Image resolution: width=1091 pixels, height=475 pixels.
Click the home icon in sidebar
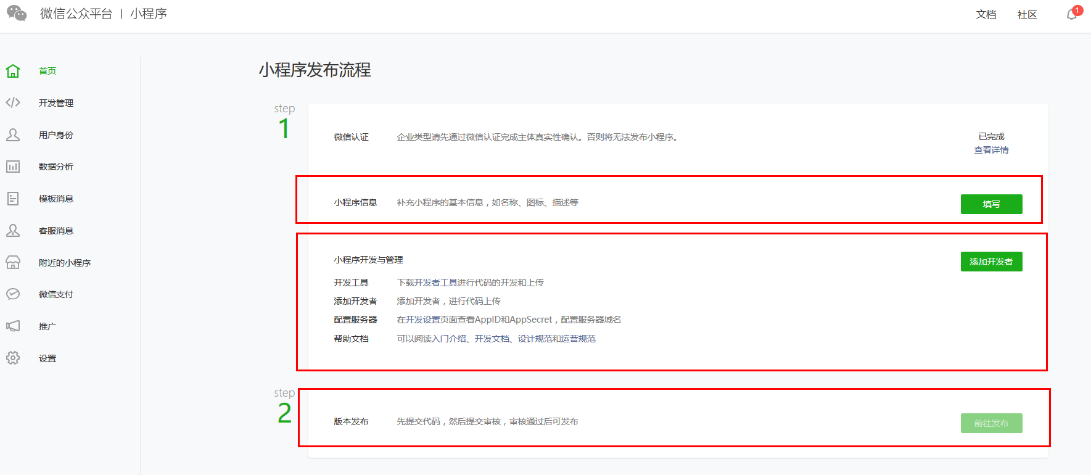coord(13,71)
